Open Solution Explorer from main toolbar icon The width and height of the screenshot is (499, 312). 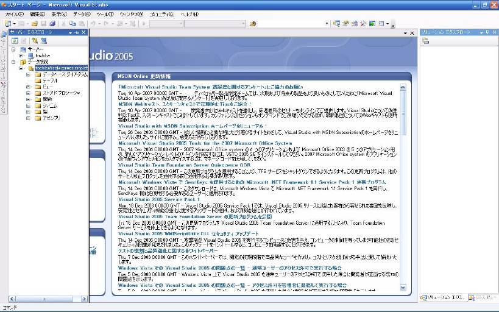336,24
